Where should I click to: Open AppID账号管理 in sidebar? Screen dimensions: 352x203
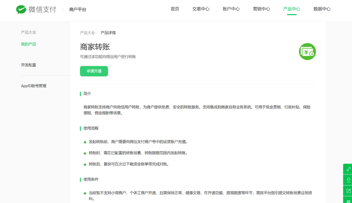(34, 86)
